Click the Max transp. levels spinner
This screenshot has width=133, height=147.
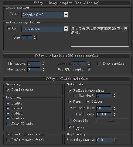[114, 108]
